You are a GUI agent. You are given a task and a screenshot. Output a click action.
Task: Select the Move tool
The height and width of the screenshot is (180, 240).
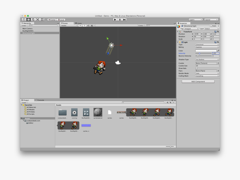(29, 19)
